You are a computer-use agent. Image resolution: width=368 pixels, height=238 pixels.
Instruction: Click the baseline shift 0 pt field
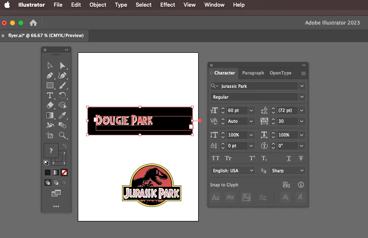point(237,146)
